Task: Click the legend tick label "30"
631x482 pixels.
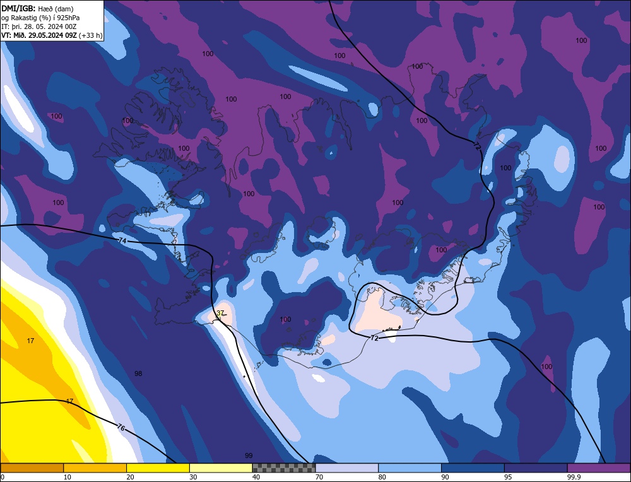Action: (193, 477)
